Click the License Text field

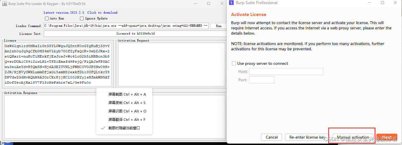pyautogui.click(x=135, y=34)
